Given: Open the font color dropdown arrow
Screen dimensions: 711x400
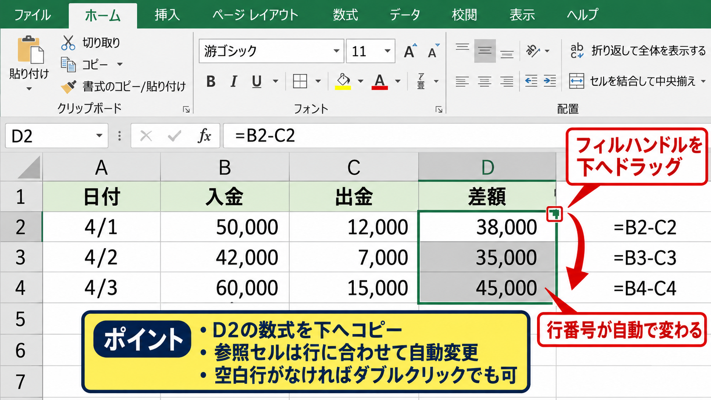Looking at the screenshot, I should pyautogui.click(x=398, y=81).
